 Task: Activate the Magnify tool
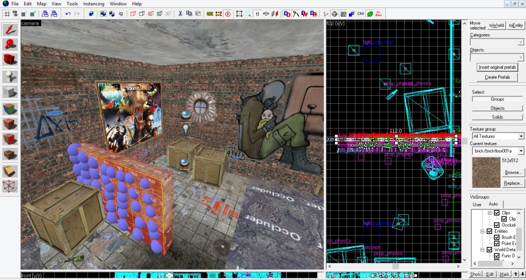point(10,44)
